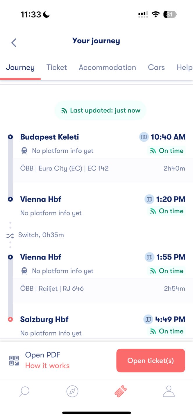The image size is (193, 418).
Task: Open the profile person icon
Action: pyautogui.click(x=169, y=392)
